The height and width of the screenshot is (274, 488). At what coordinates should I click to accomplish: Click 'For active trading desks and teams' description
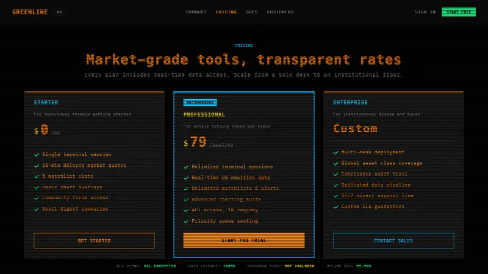pos(227,126)
